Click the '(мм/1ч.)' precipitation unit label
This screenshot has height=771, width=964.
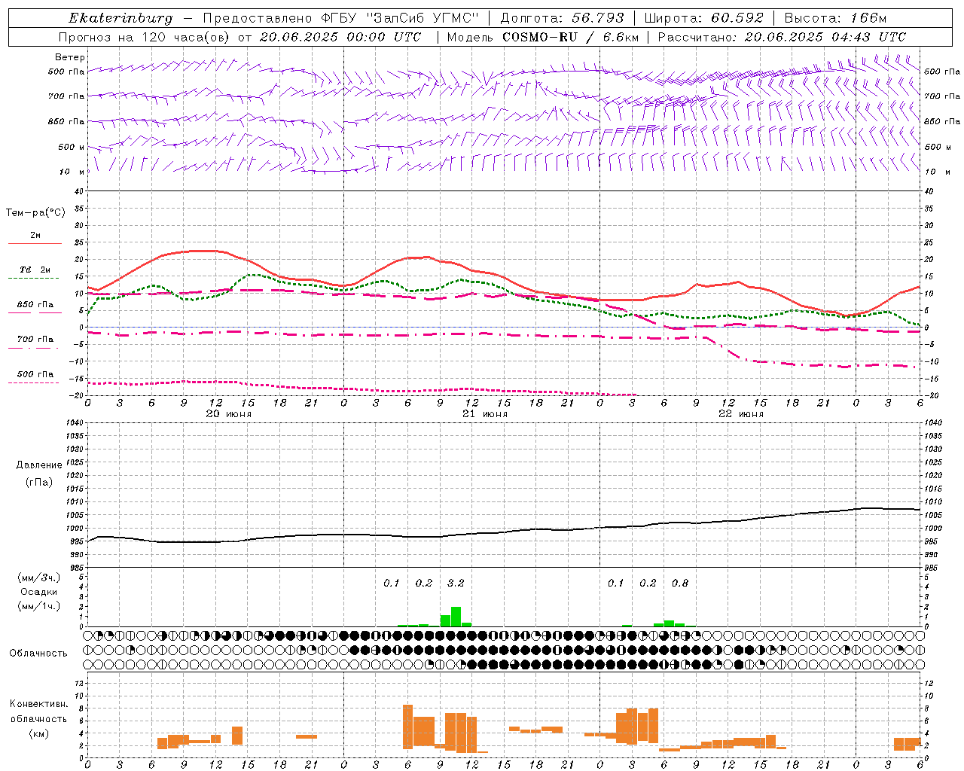tap(39, 606)
